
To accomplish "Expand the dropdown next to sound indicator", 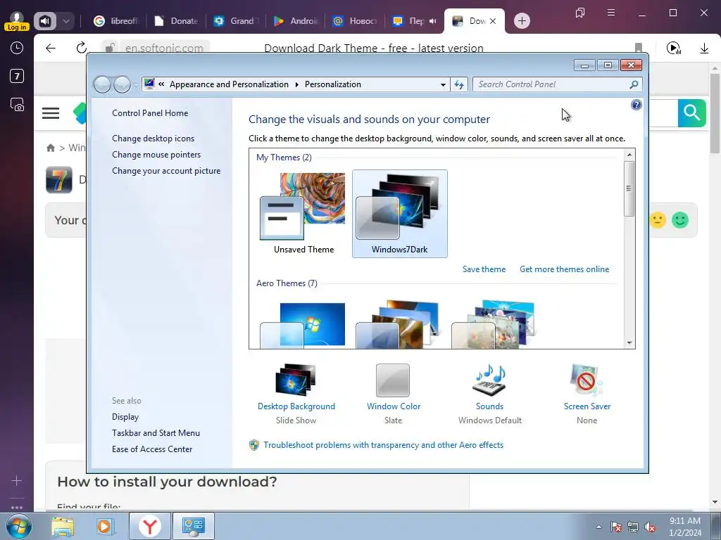I will (x=65, y=21).
